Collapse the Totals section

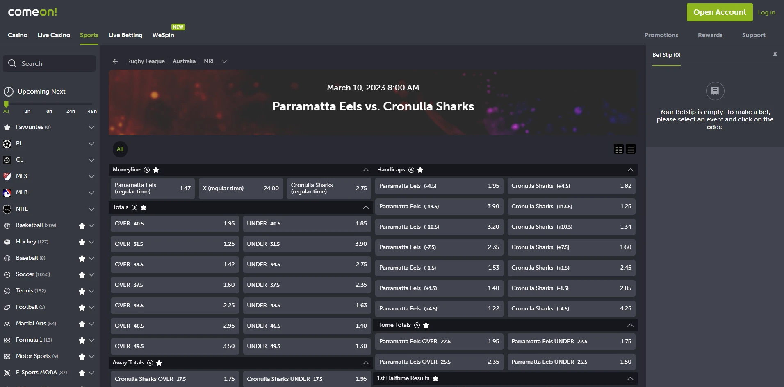click(x=366, y=207)
